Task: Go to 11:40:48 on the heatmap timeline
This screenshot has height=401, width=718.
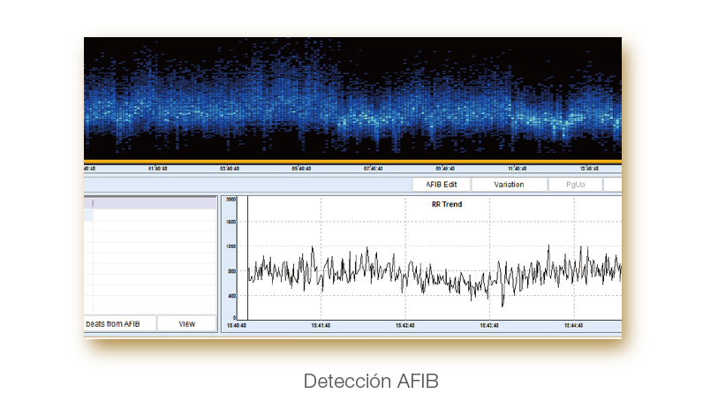Action: point(518,168)
